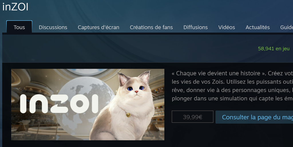Switch to the Actualités tab
The width and height of the screenshot is (293, 147).
[x=258, y=27]
